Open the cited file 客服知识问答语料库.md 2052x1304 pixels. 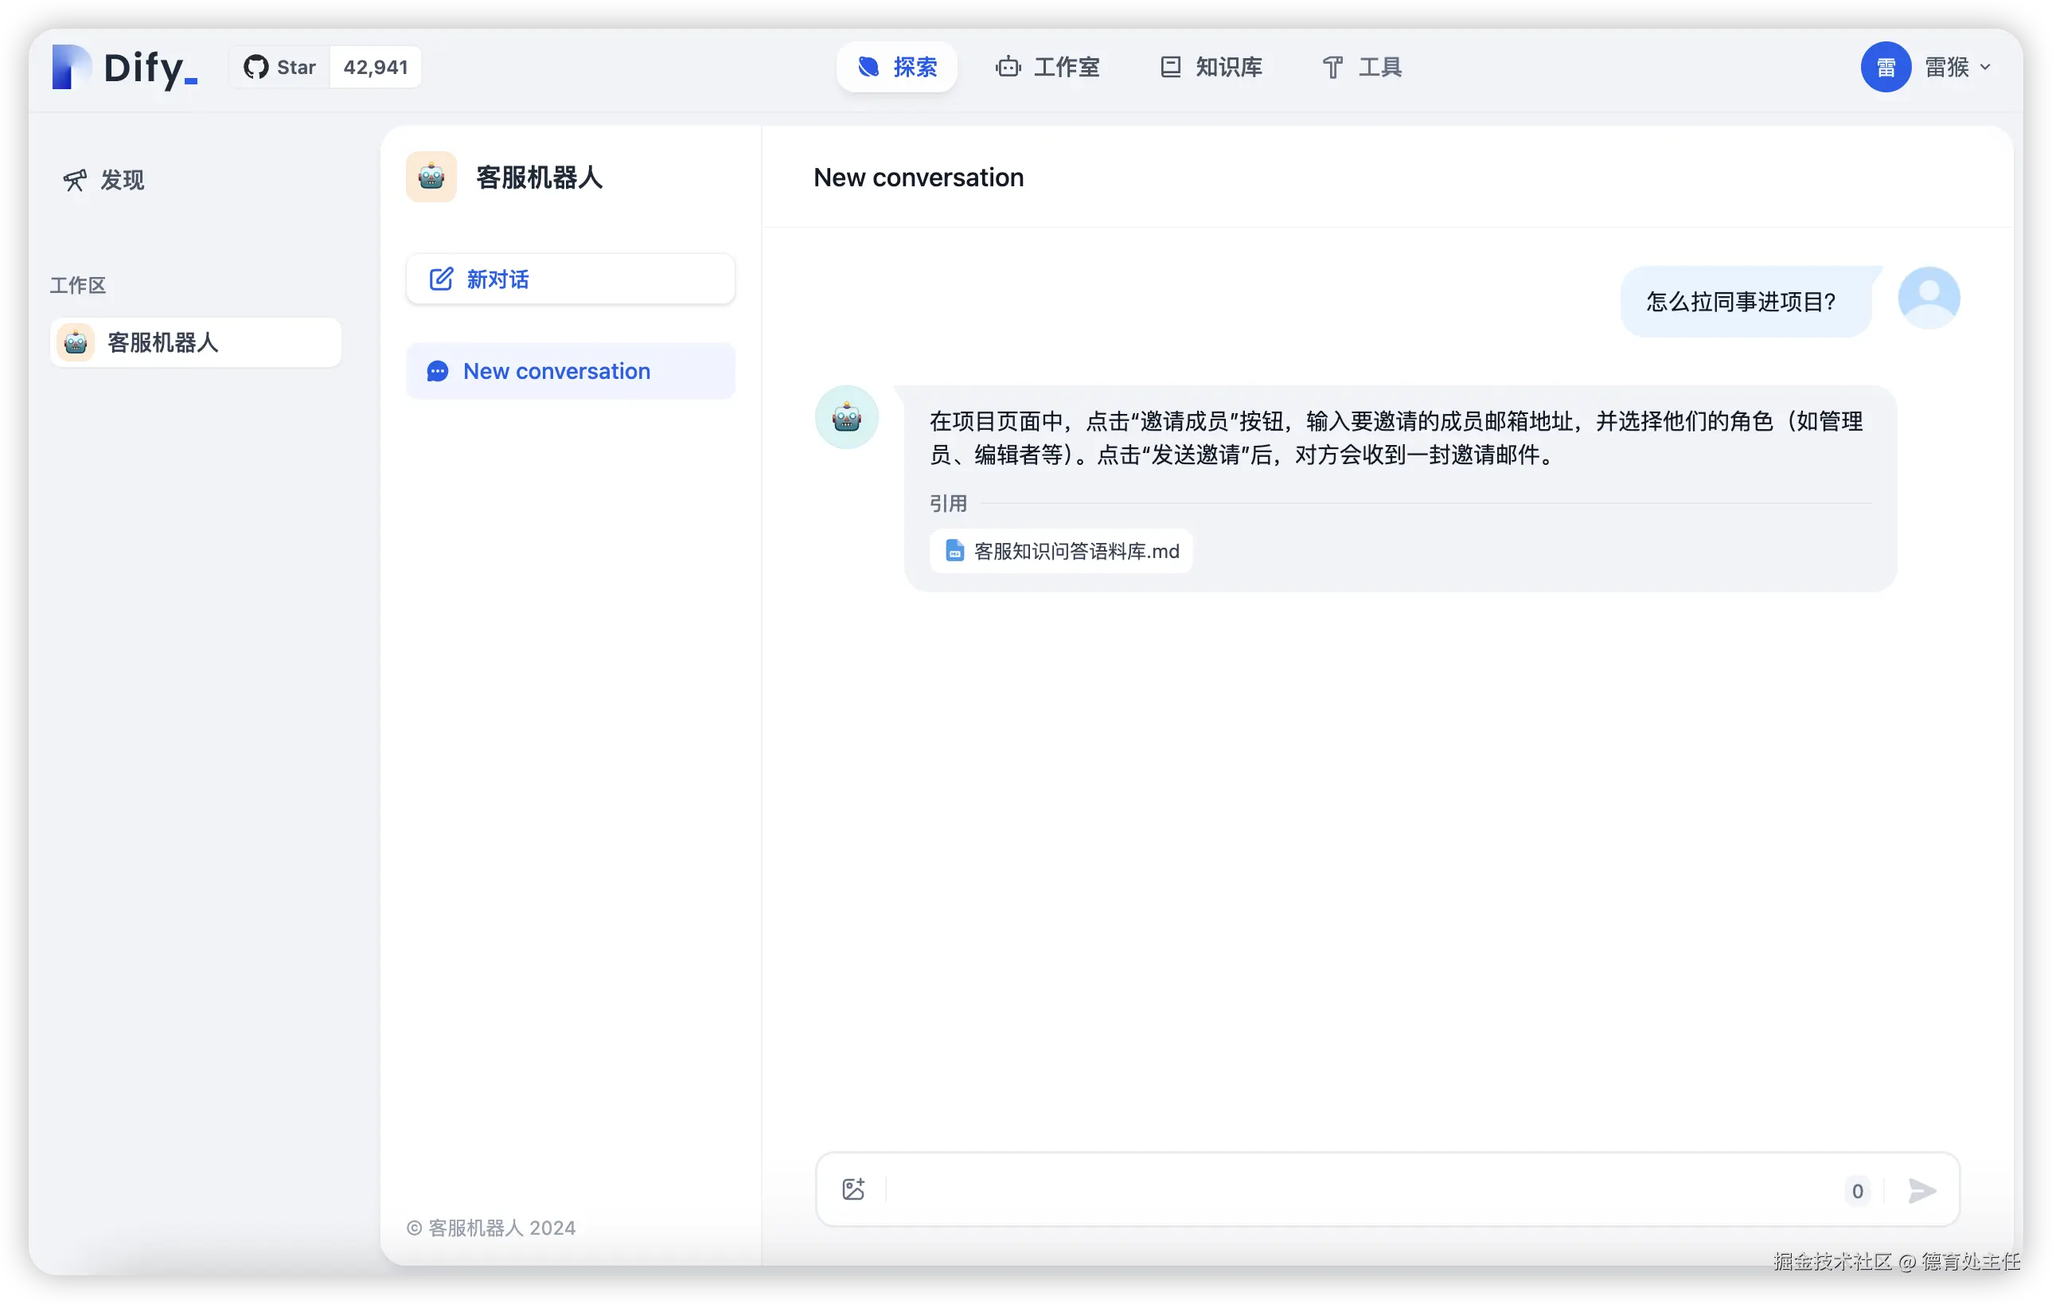pos(1060,551)
